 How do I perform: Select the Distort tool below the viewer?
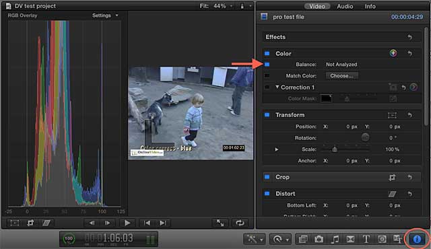[x=46, y=223]
